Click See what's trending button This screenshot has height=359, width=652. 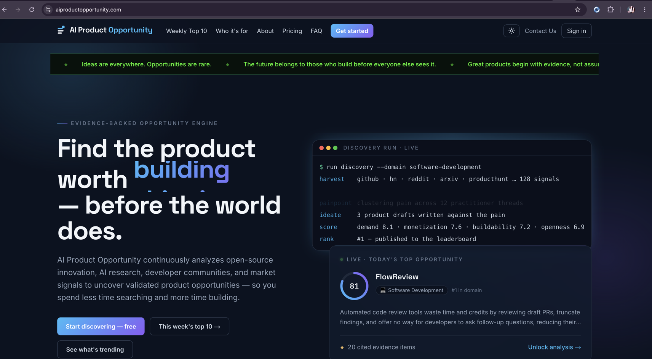[x=95, y=349]
